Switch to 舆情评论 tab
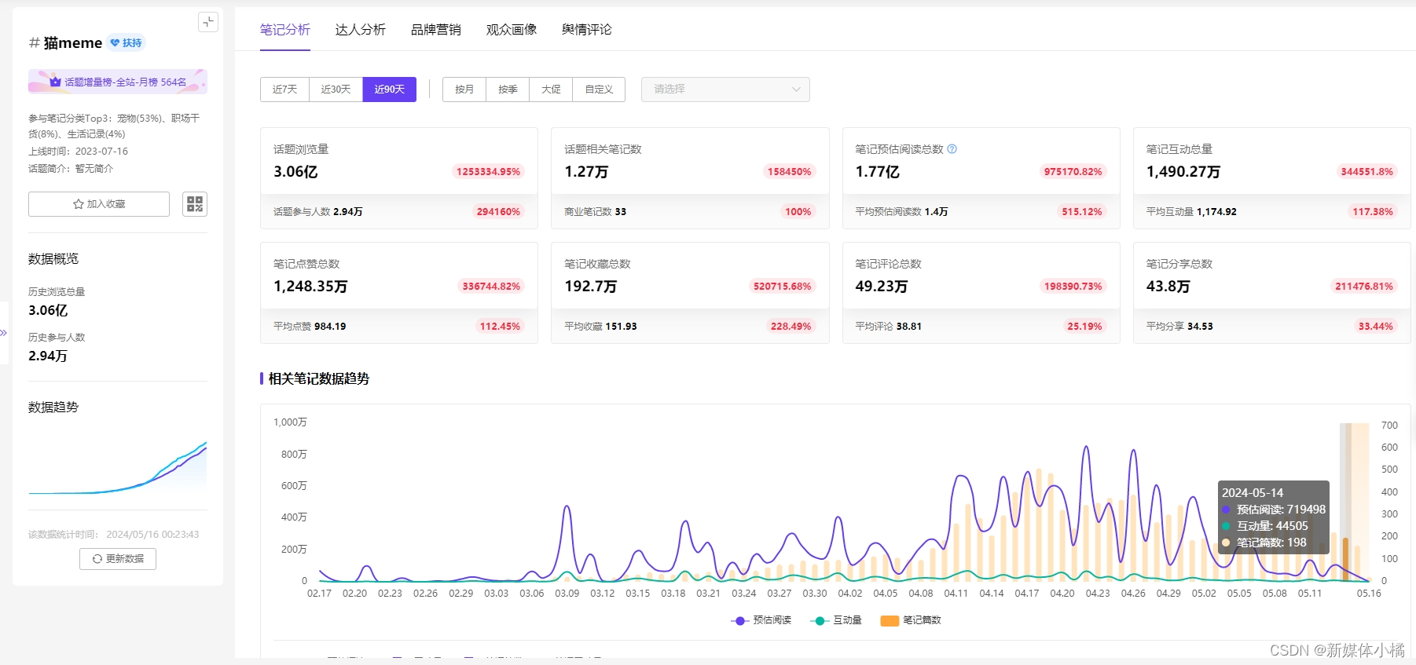 click(x=587, y=30)
